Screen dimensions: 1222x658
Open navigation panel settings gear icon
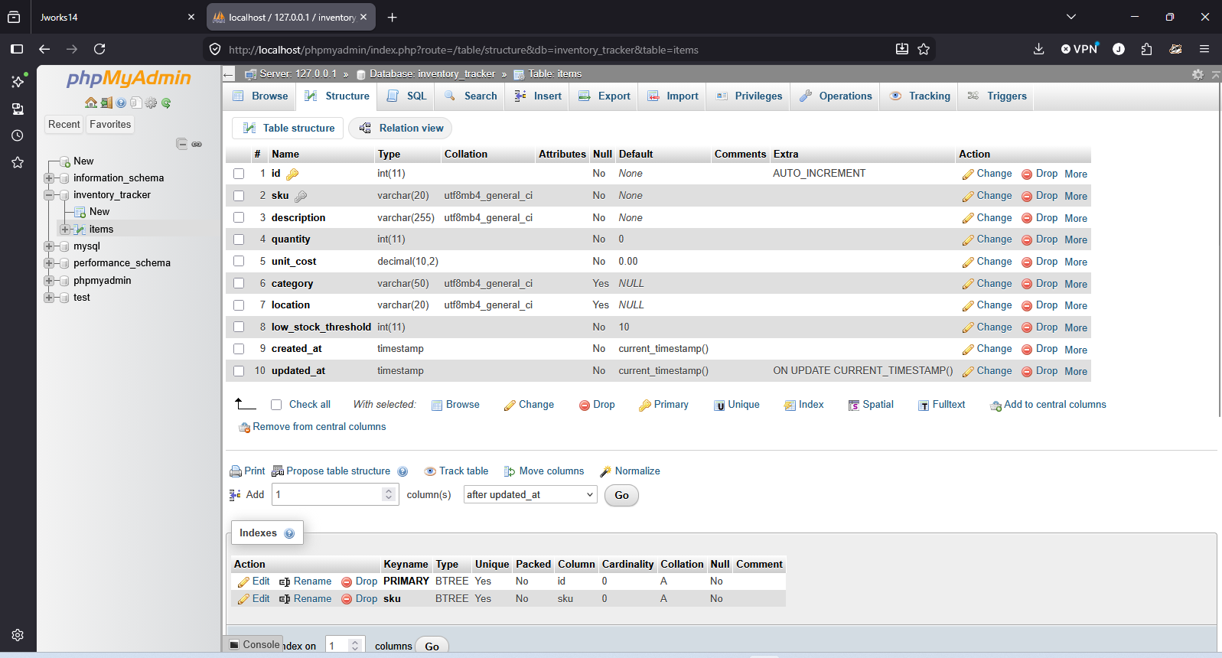point(151,103)
